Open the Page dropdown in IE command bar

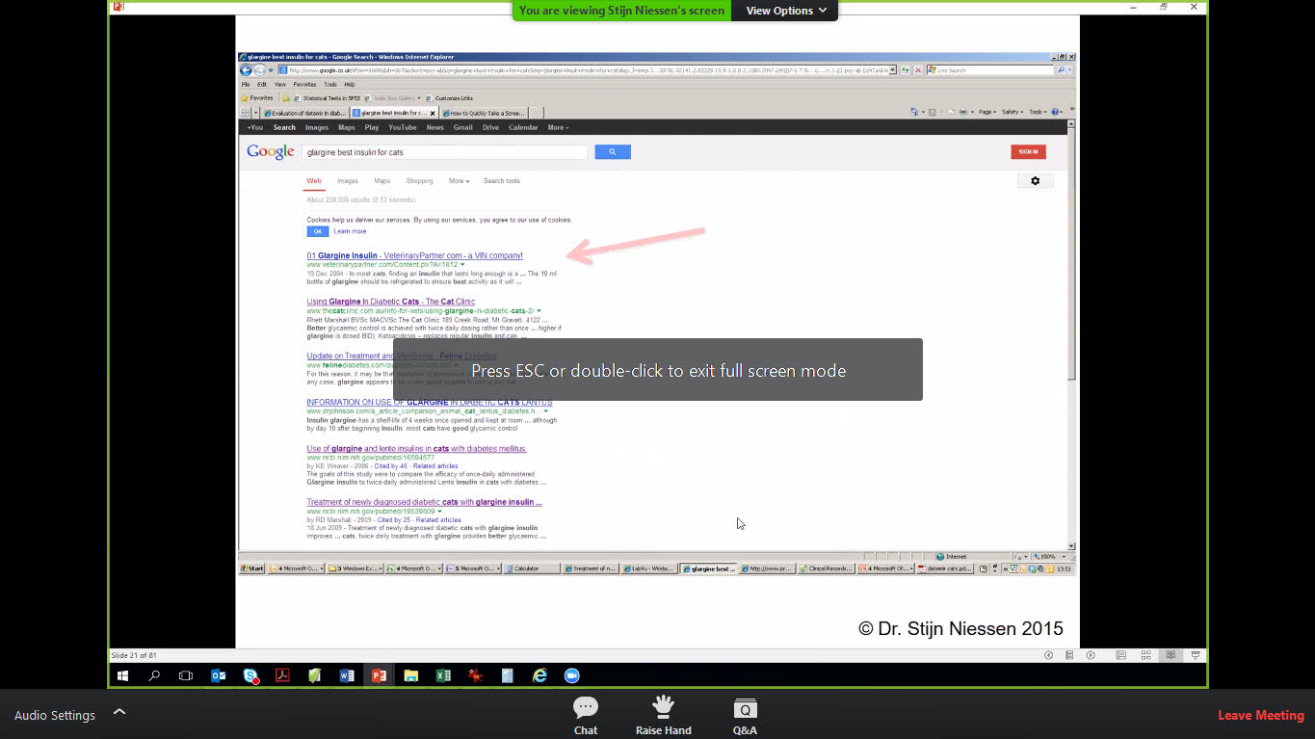[x=987, y=112]
